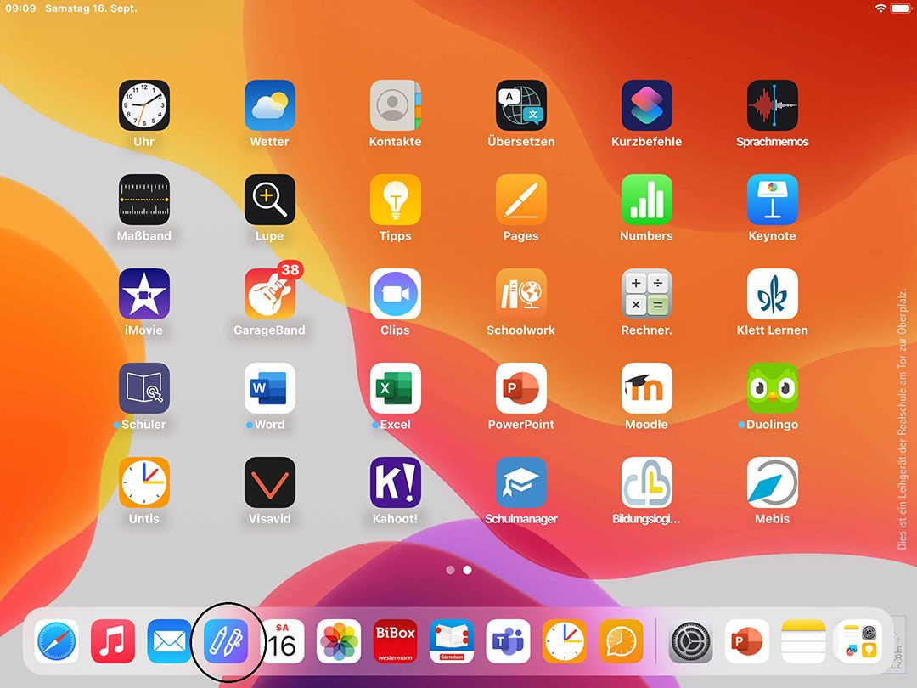
Task: Open the iMovie app
Action: pos(143,294)
